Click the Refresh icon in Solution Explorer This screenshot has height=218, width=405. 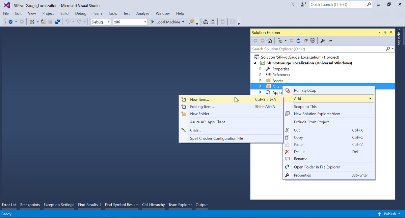tap(298, 41)
